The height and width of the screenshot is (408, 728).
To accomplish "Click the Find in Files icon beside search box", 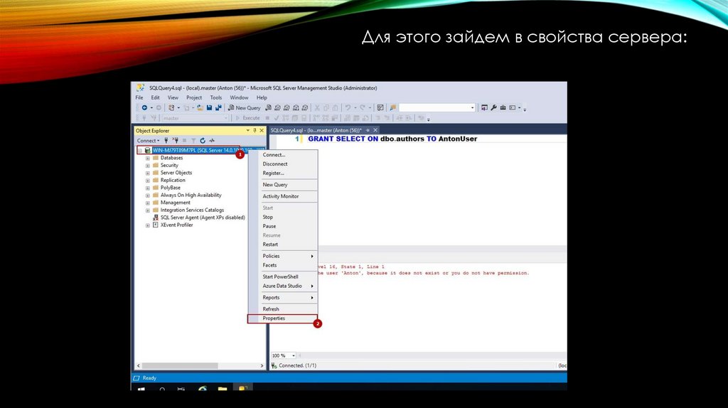I will point(392,107).
